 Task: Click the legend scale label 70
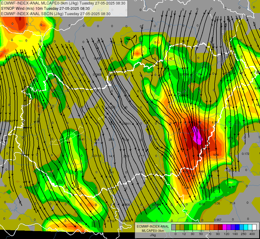(x=210, y=234)
